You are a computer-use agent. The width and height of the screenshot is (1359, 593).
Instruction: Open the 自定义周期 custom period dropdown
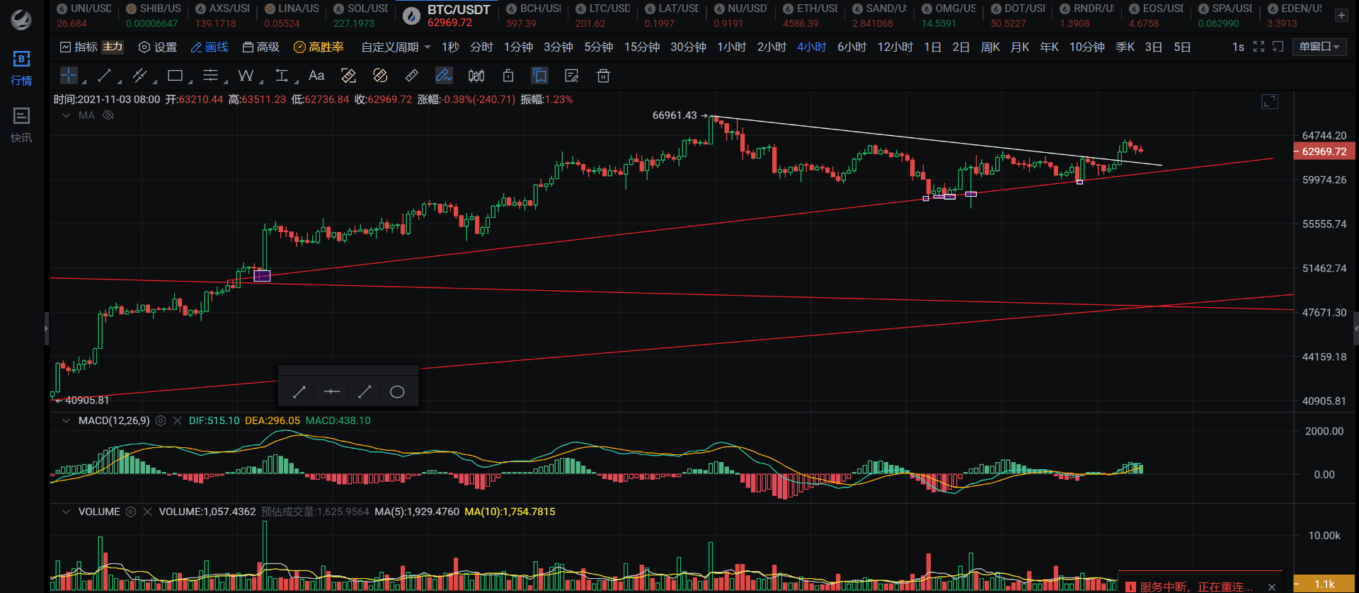click(x=396, y=47)
